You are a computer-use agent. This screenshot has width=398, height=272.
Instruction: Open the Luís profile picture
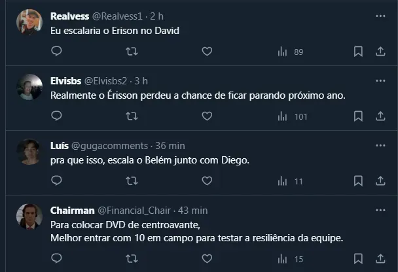click(29, 152)
